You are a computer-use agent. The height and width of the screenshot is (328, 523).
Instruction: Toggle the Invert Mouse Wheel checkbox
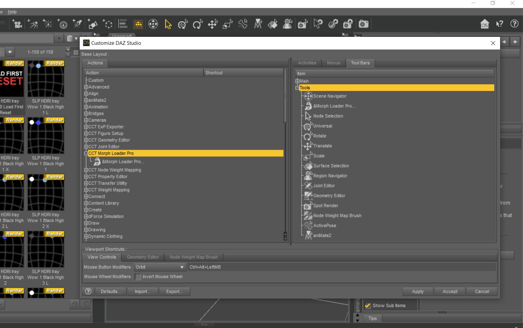[138, 277]
